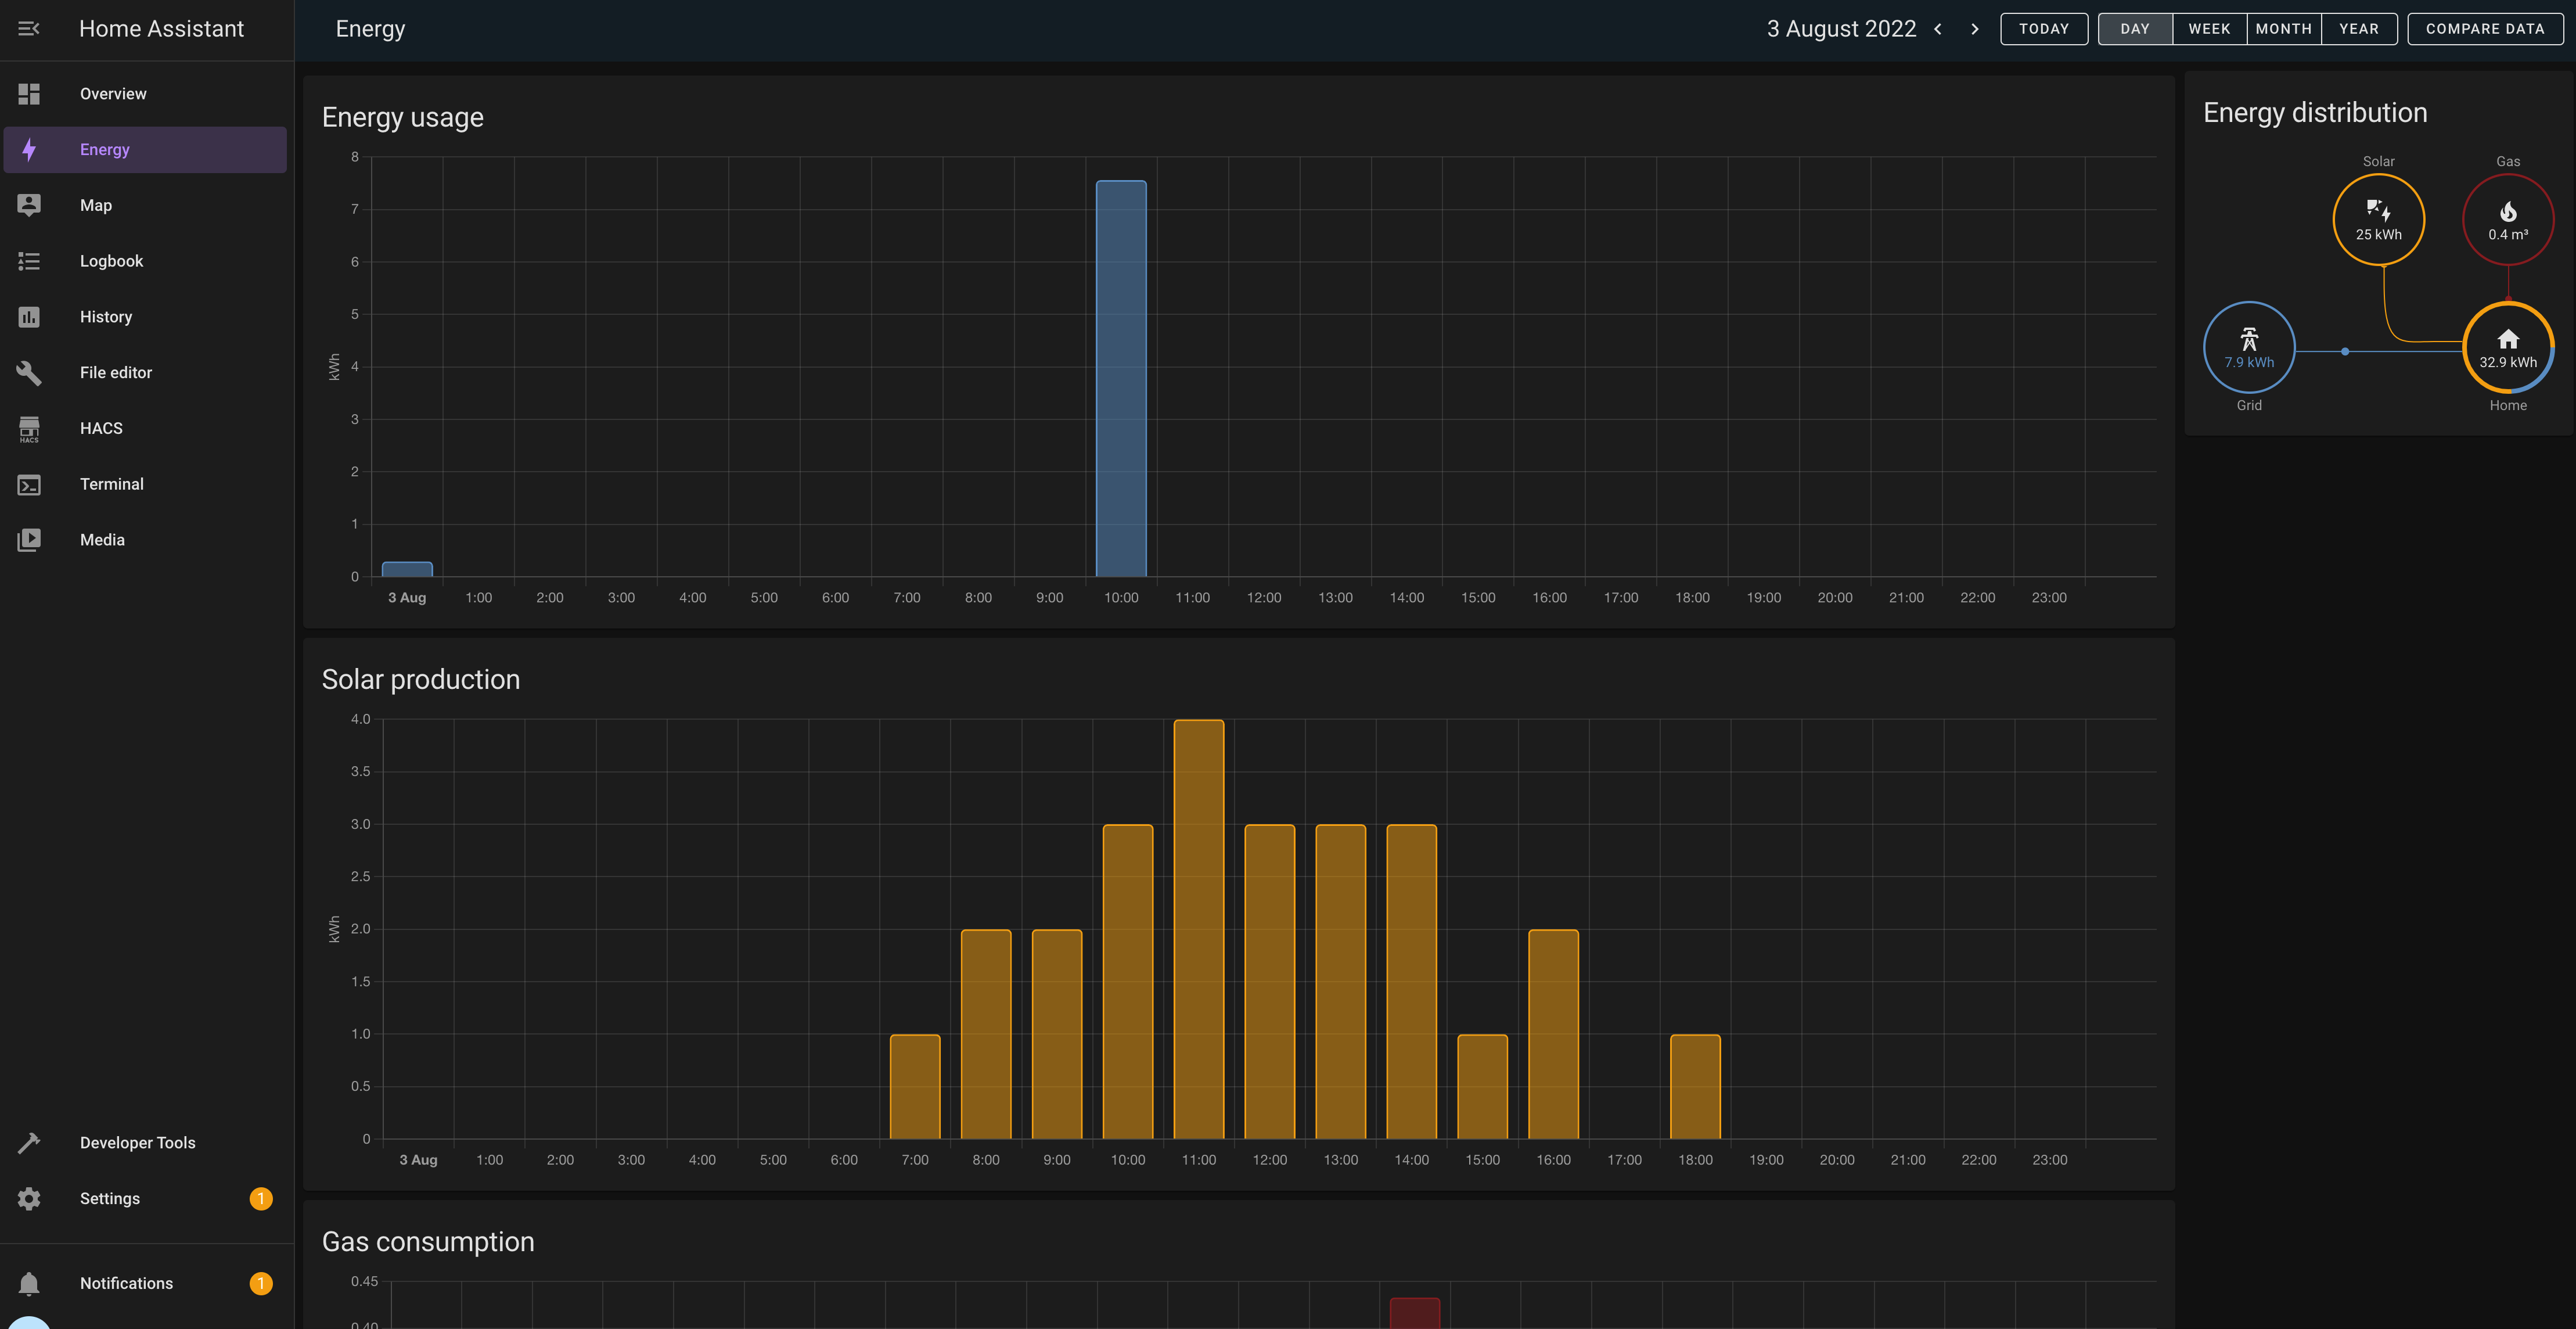2576x1329 pixels.
Task: Open the Map panel from the sidebar
Action: pos(95,205)
